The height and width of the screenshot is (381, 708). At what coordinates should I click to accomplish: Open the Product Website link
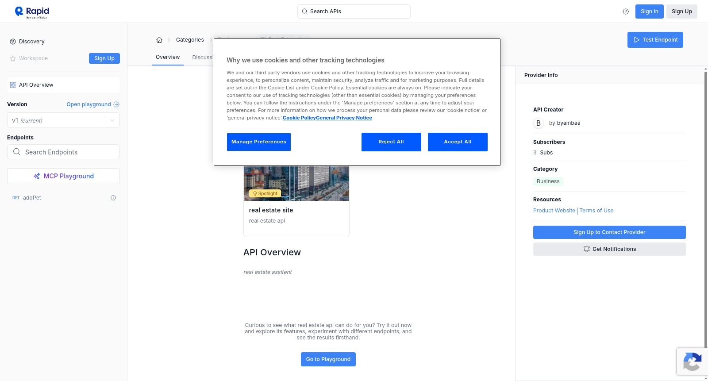(554, 211)
